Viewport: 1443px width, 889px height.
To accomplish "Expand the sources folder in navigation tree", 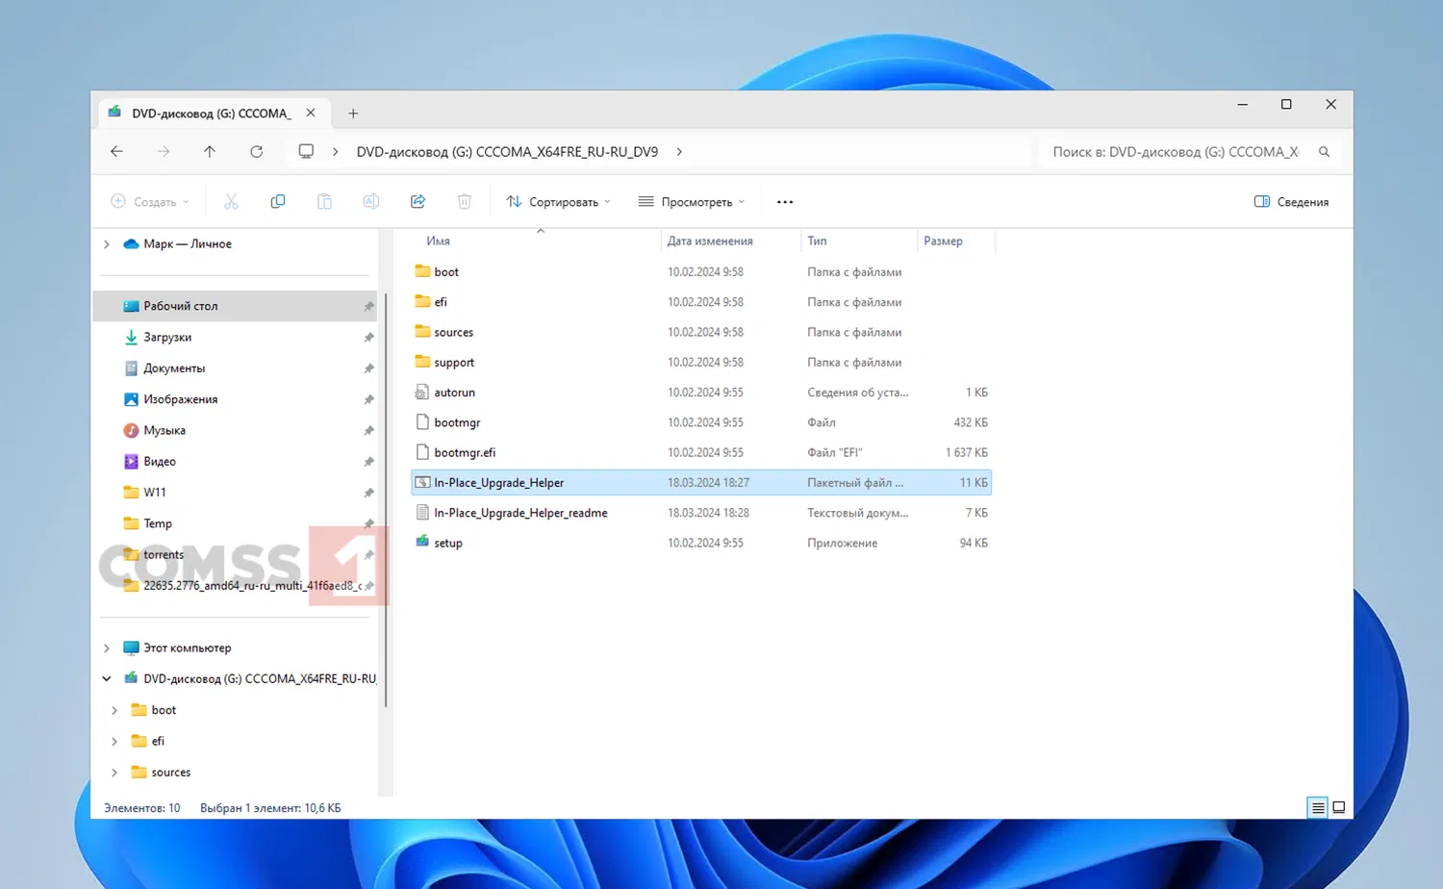I will coord(114,773).
